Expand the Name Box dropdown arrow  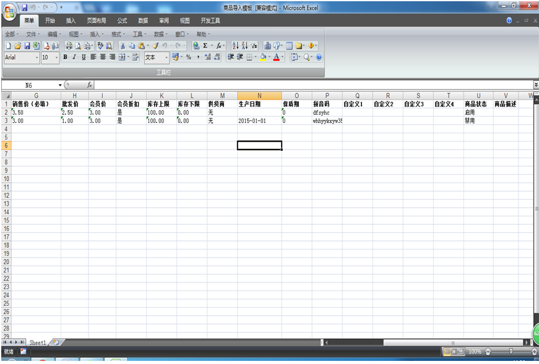click(x=60, y=85)
